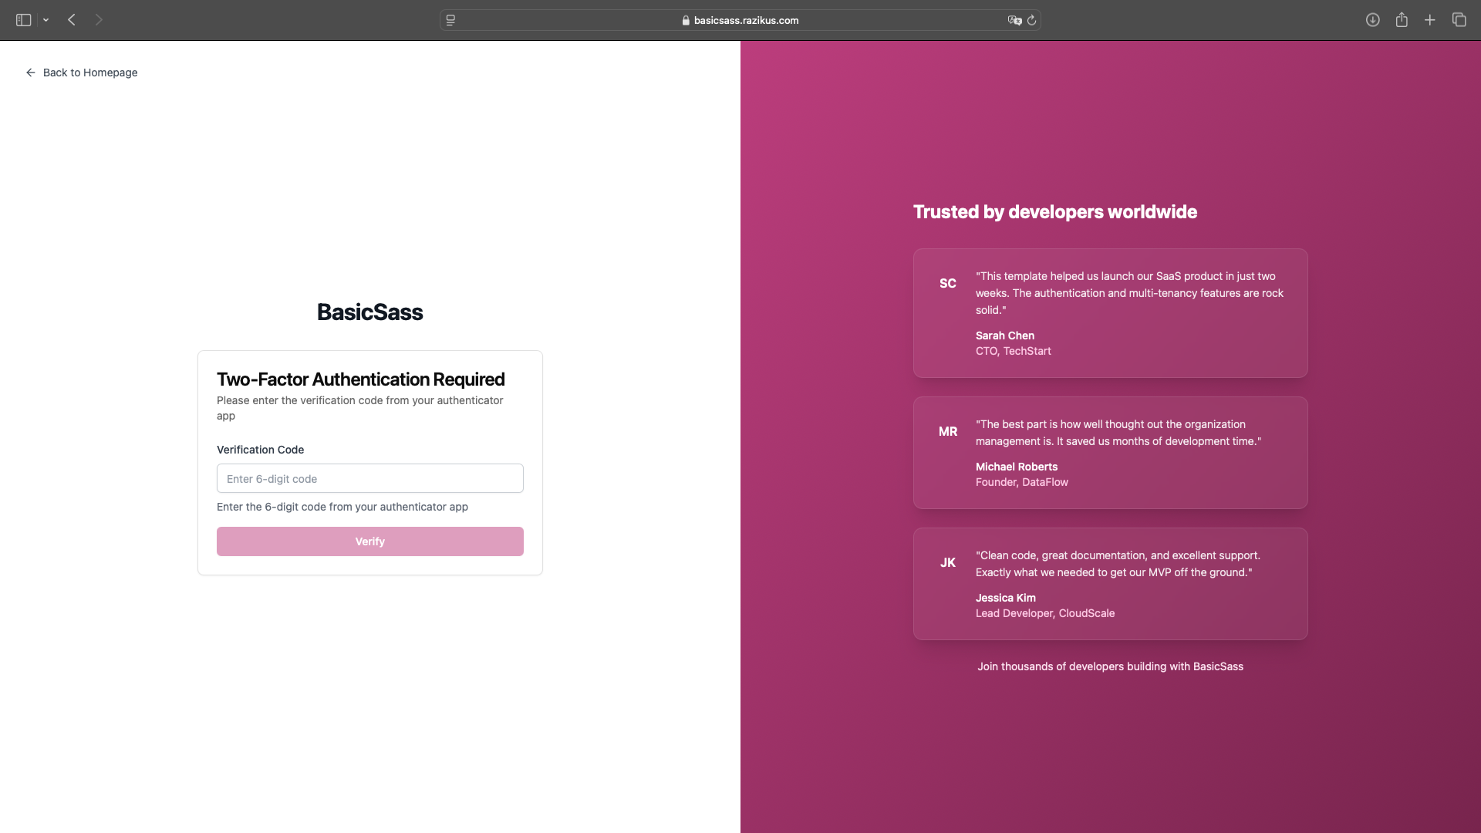
Task: Select the Sarah Chen name text
Action: coord(1005,336)
